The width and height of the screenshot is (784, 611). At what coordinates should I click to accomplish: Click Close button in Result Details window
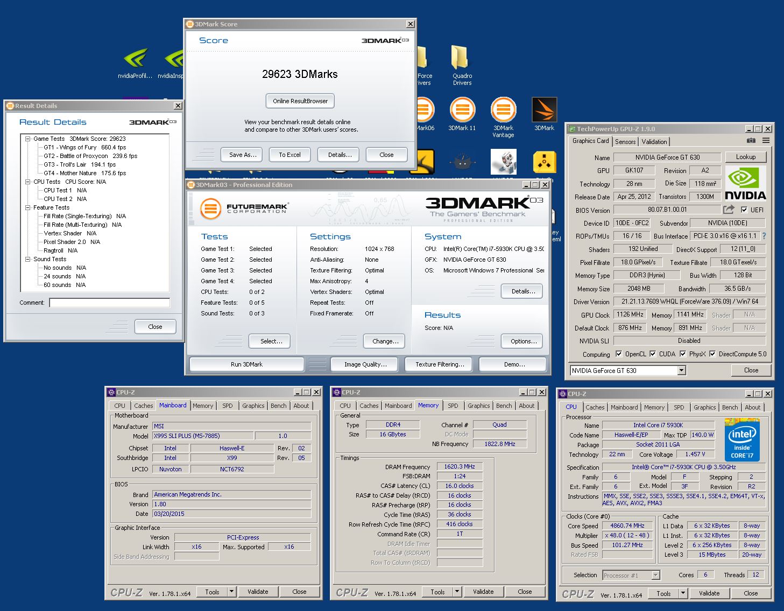(155, 327)
